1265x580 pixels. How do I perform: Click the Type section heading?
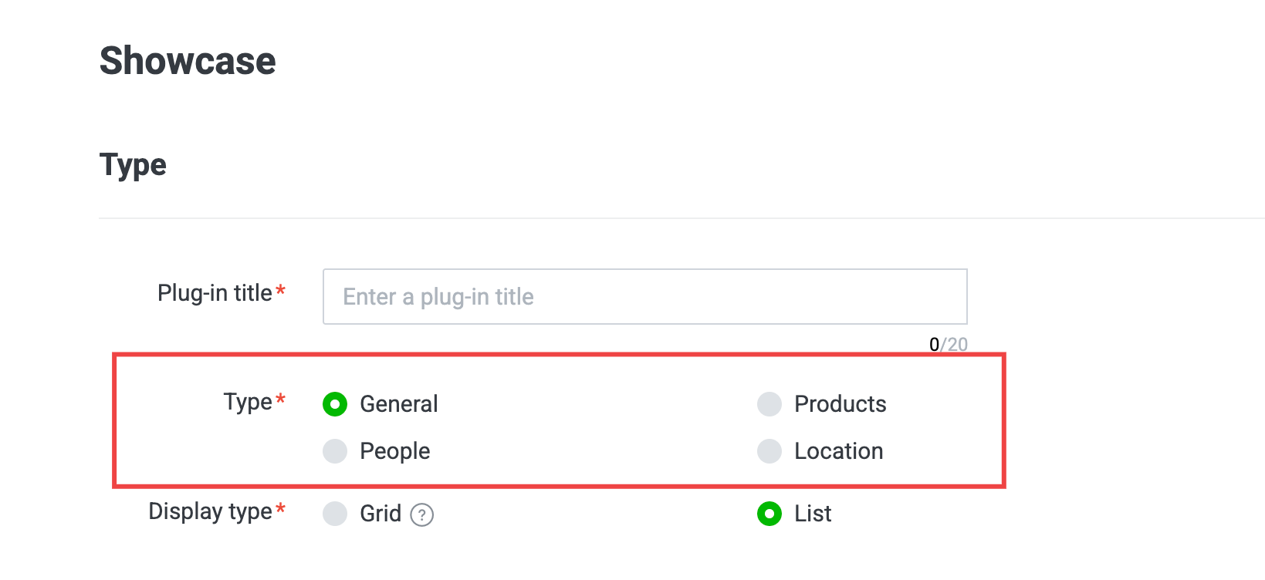[133, 166]
